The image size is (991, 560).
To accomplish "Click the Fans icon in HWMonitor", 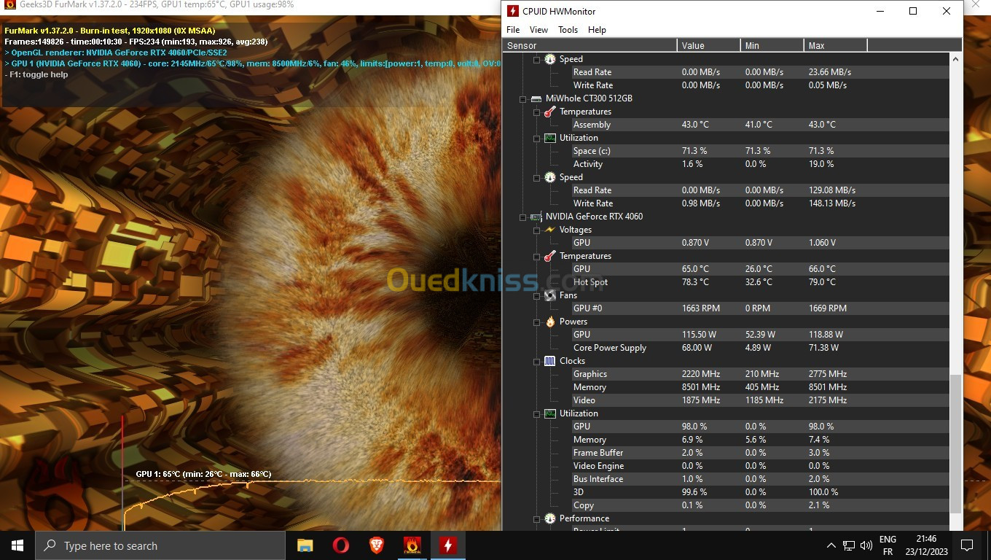I will (x=550, y=295).
